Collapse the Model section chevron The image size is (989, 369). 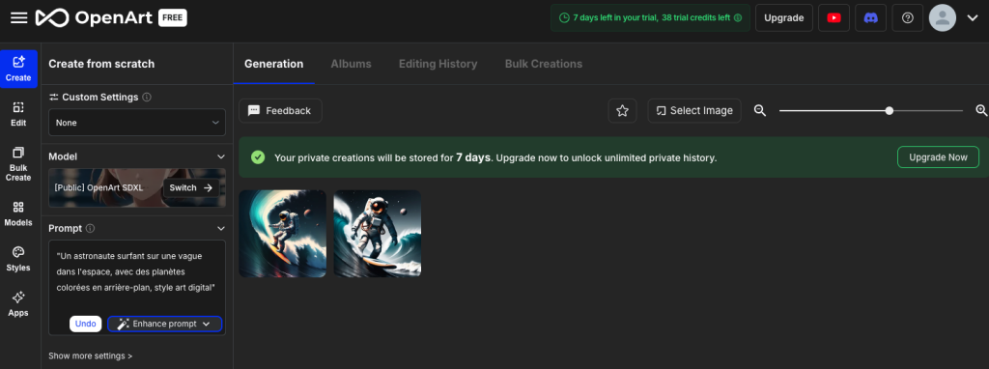pos(221,156)
